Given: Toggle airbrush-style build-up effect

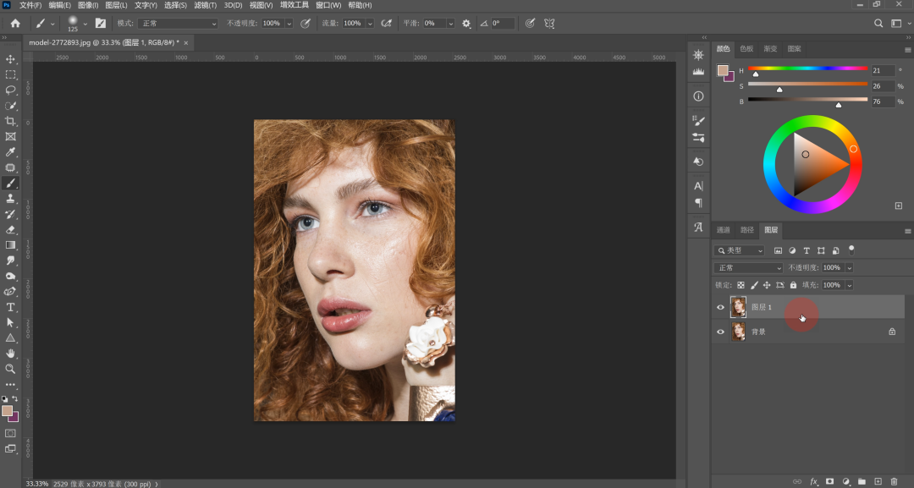Looking at the screenshot, I should pyautogui.click(x=386, y=24).
